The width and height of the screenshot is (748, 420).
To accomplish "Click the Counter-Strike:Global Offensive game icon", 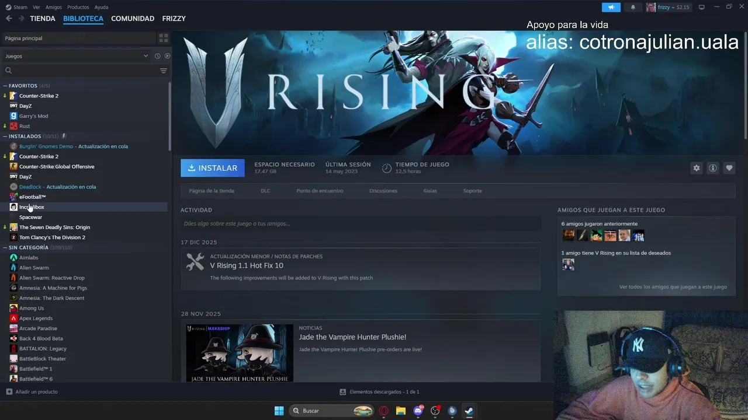I will pos(13,166).
